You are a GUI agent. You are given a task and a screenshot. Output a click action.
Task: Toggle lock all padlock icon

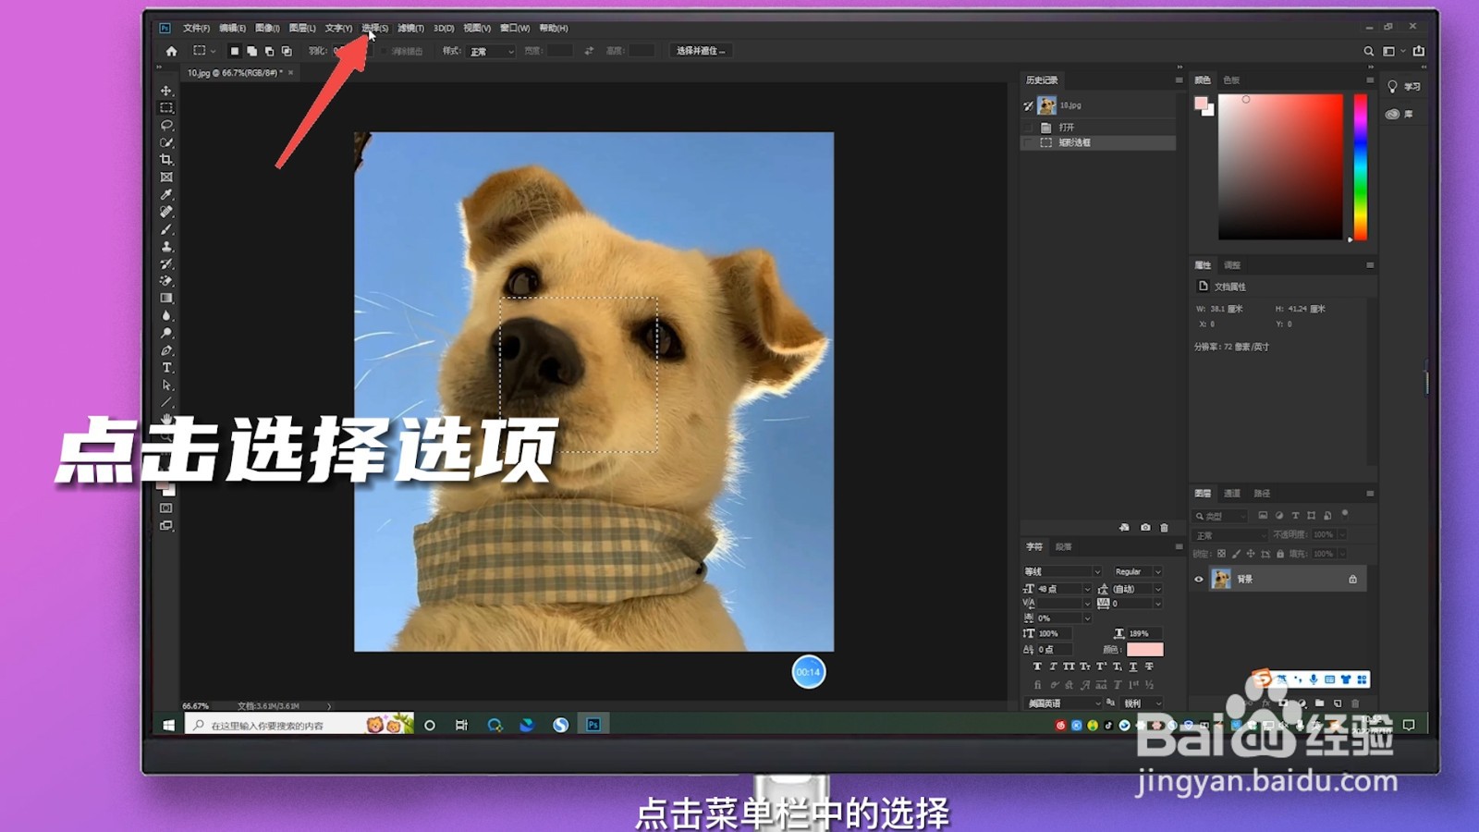(x=1280, y=554)
